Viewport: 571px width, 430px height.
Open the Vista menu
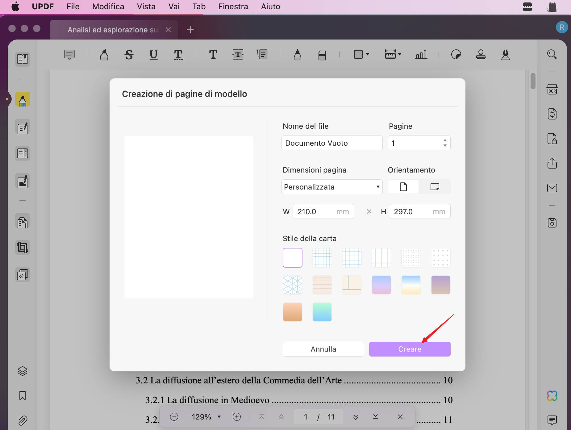[x=146, y=6]
